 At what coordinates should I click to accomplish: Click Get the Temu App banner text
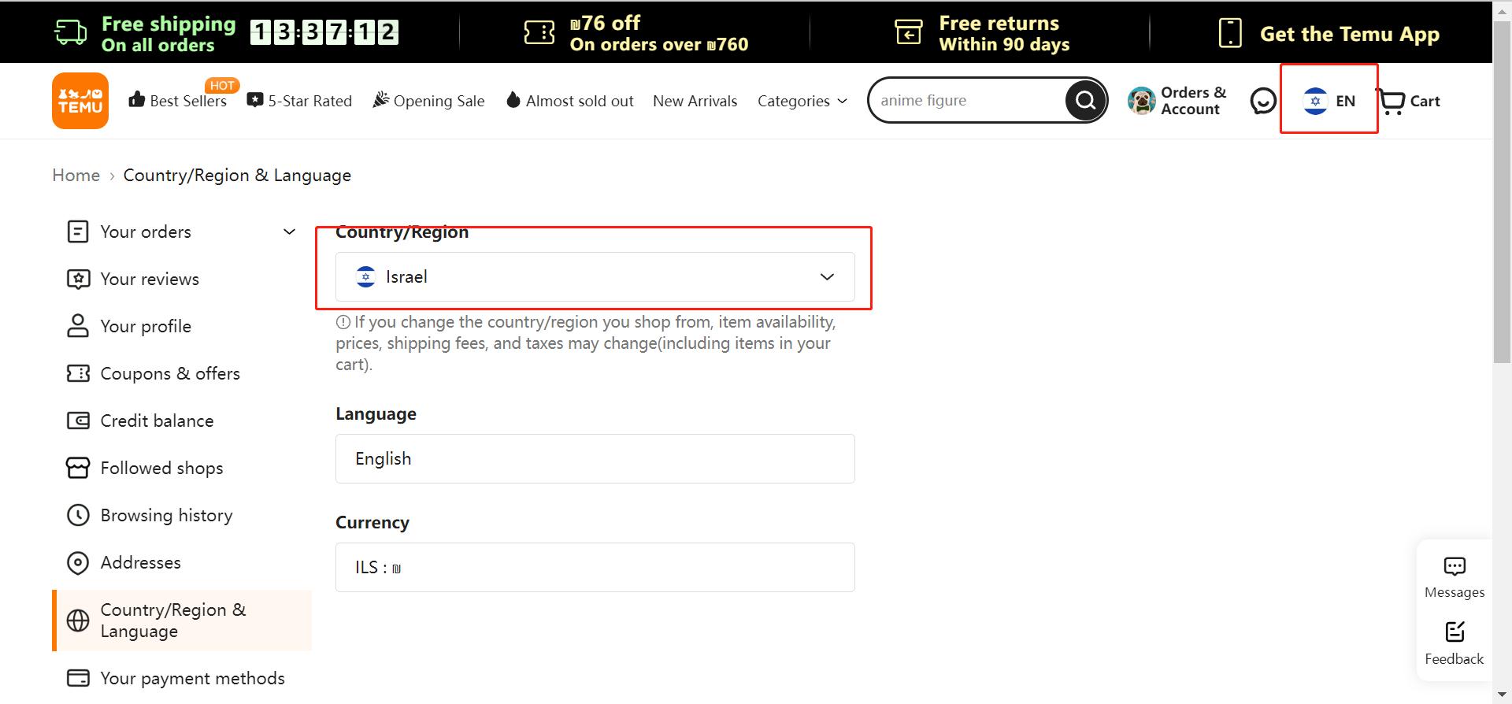click(1350, 34)
